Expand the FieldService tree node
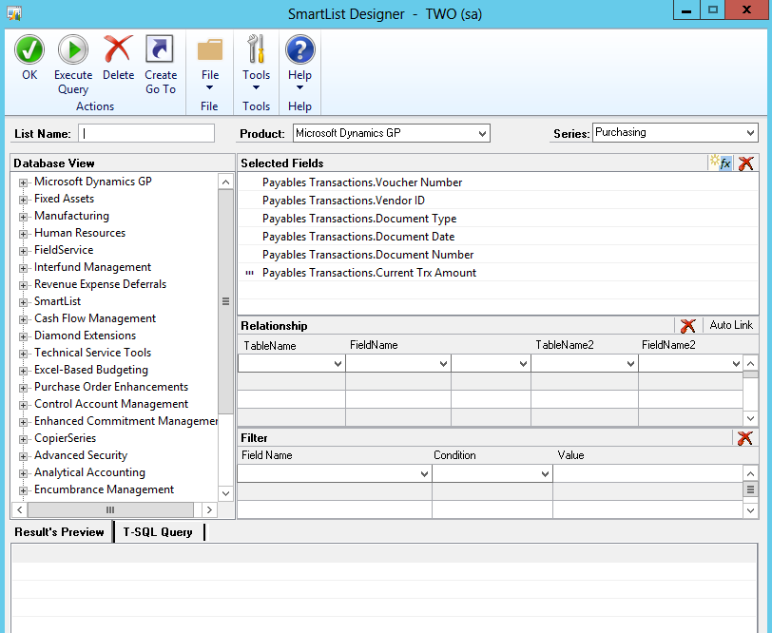This screenshot has width=772, height=633. pos(23,251)
